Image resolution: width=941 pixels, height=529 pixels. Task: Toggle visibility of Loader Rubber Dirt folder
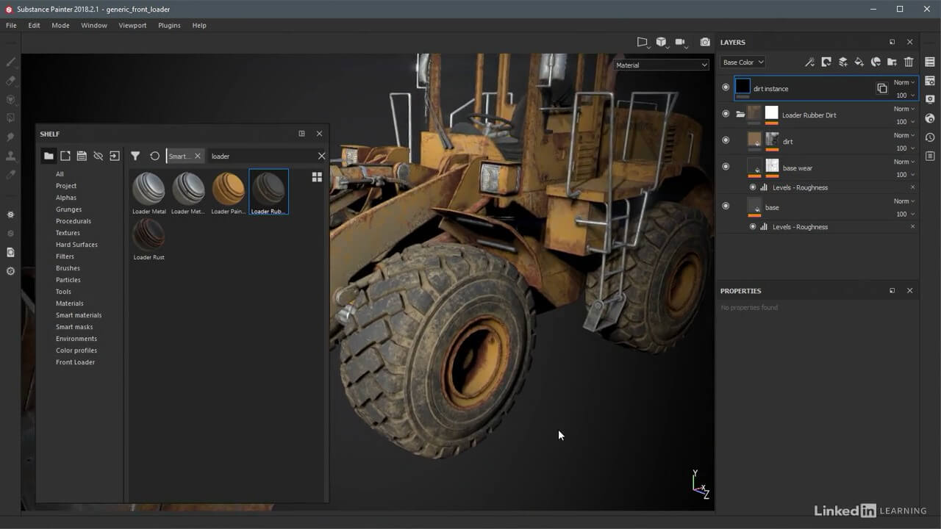coord(726,114)
